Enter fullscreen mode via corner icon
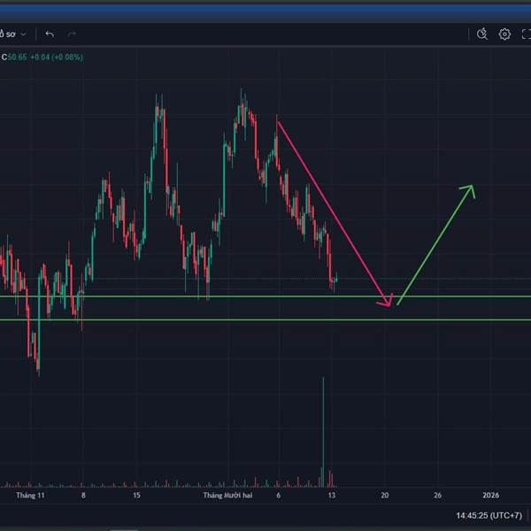The width and height of the screenshot is (531, 531). point(525,35)
